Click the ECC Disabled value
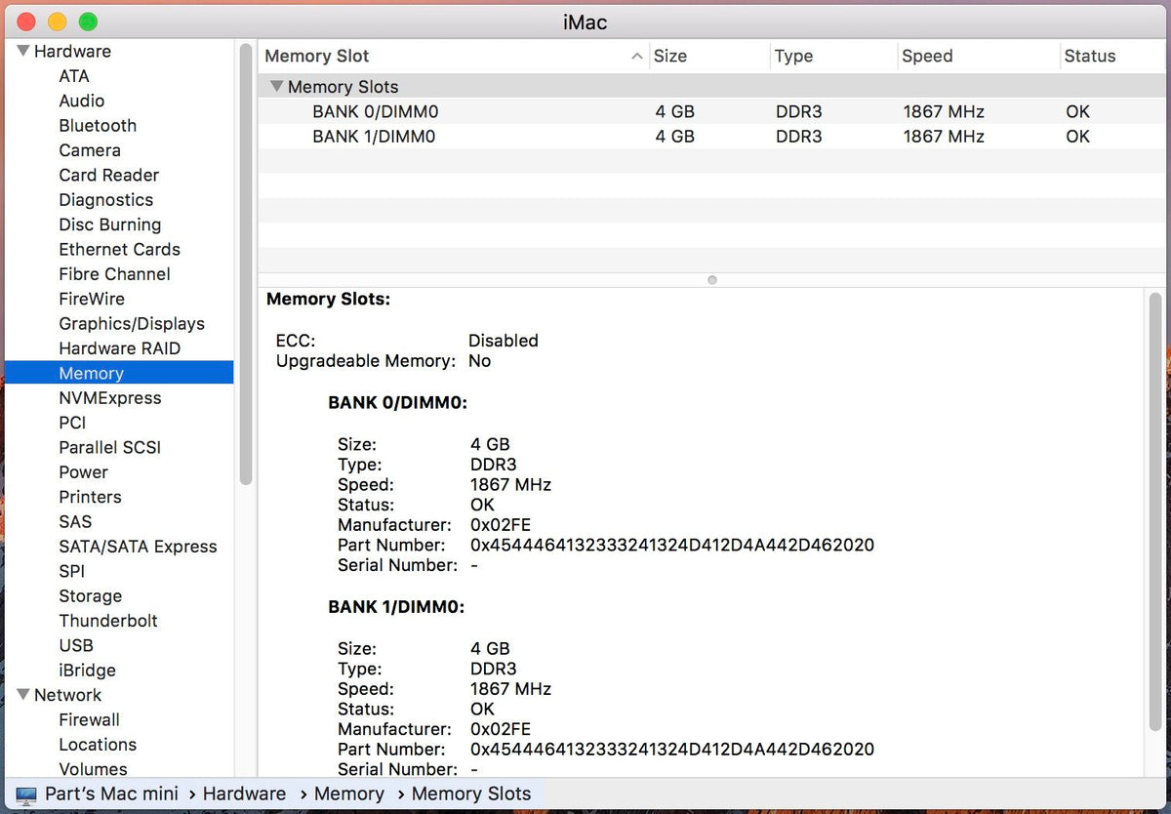This screenshot has width=1171, height=814. (x=504, y=341)
